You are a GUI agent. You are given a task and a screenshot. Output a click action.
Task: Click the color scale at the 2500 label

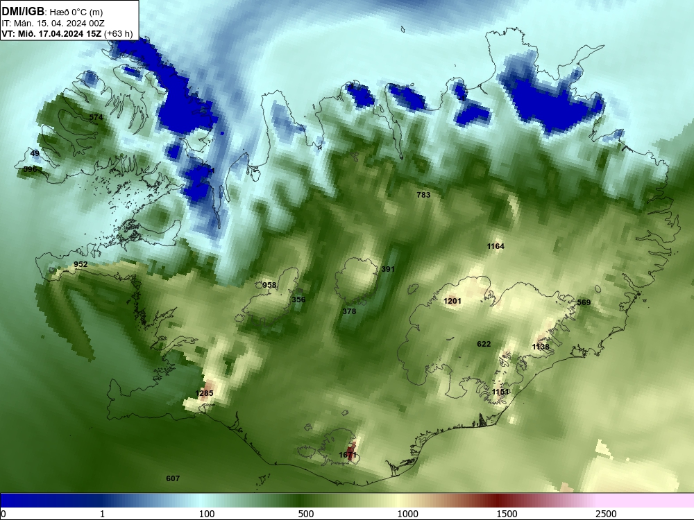tap(606, 514)
